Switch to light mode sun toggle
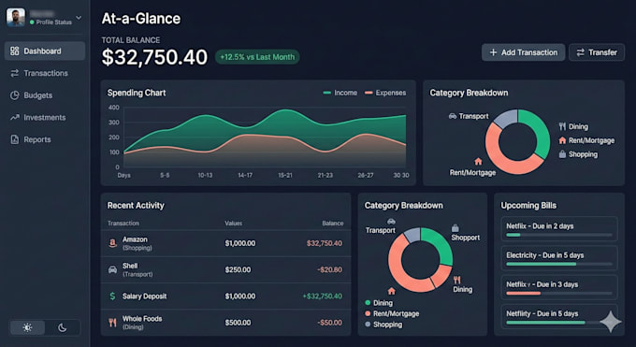636x347 pixels. 27,327
